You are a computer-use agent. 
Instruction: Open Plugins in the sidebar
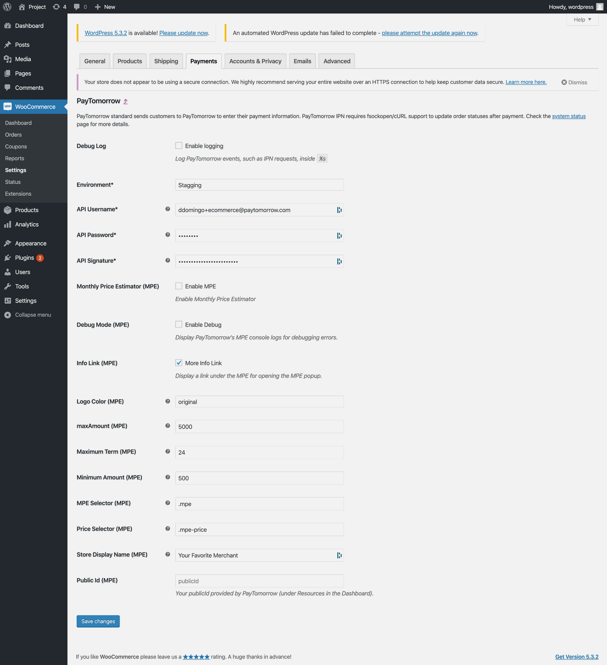[25, 258]
